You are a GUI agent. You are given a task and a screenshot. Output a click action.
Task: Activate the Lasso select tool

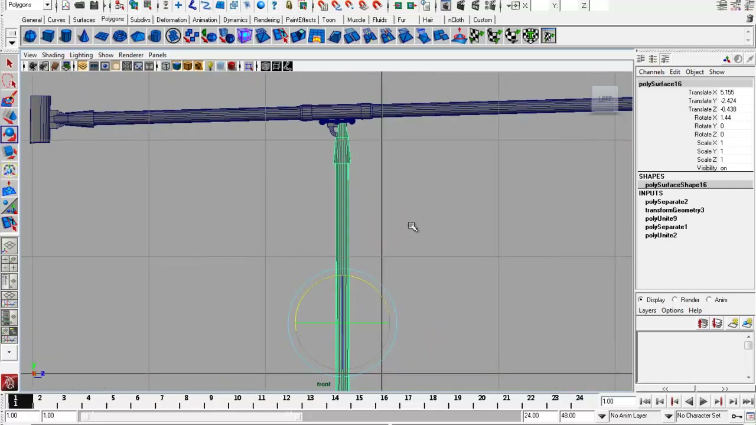[x=9, y=81]
